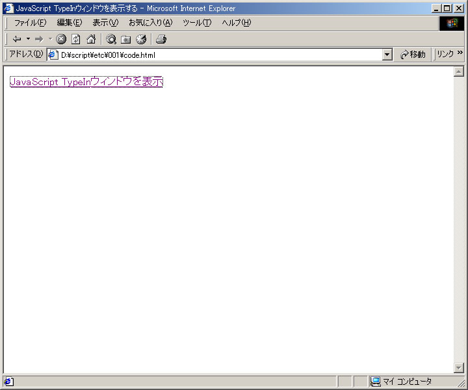
Task: Click the Refresh page icon
Action: (x=76, y=39)
